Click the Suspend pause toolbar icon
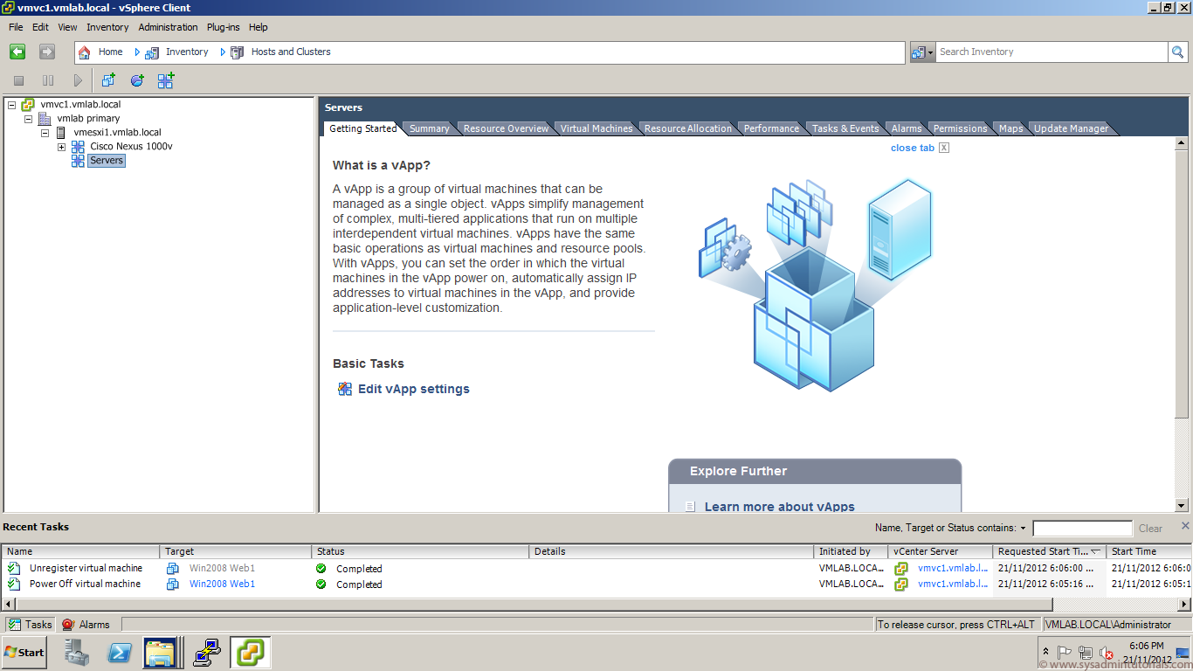This screenshot has width=1193, height=671. [x=48, y=80]
